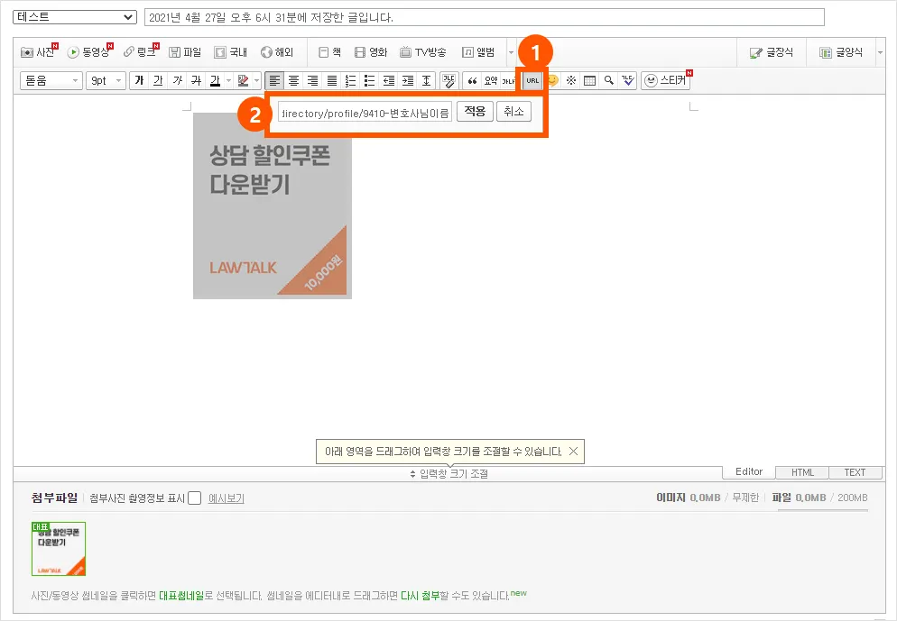Run spell check tool
The height and width of the screenshot is (621, 897).
(628, 80)
